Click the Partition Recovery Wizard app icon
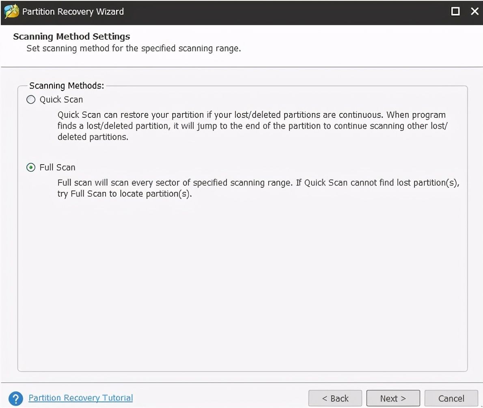The width and height of the screenshot is (483, 408). point(11,11)
